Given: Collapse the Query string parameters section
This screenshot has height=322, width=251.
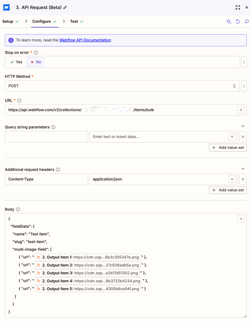Looking at the screenshot, I should tap(243, 126).
